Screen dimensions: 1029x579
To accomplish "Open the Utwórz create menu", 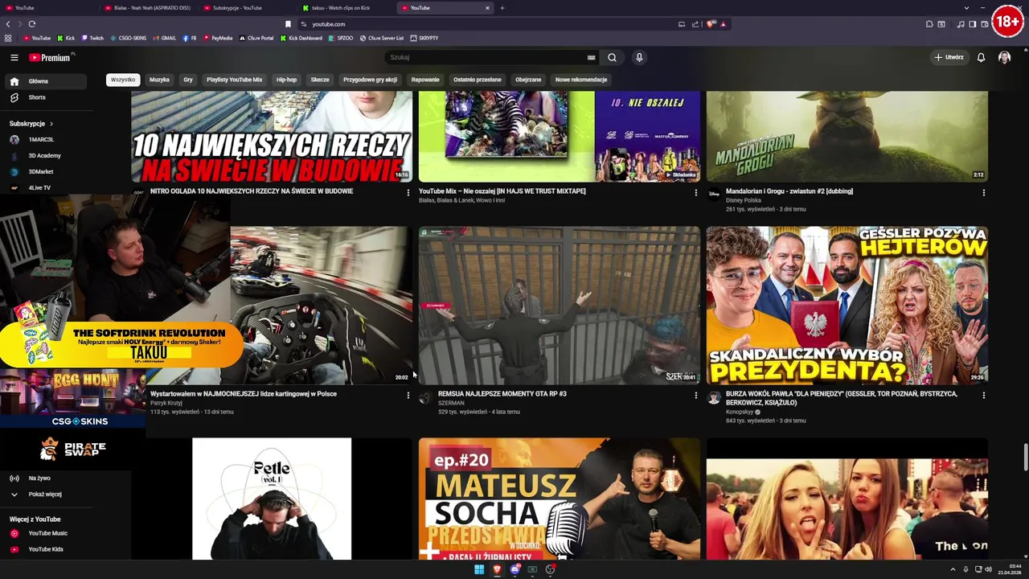I will click(949, 58).
